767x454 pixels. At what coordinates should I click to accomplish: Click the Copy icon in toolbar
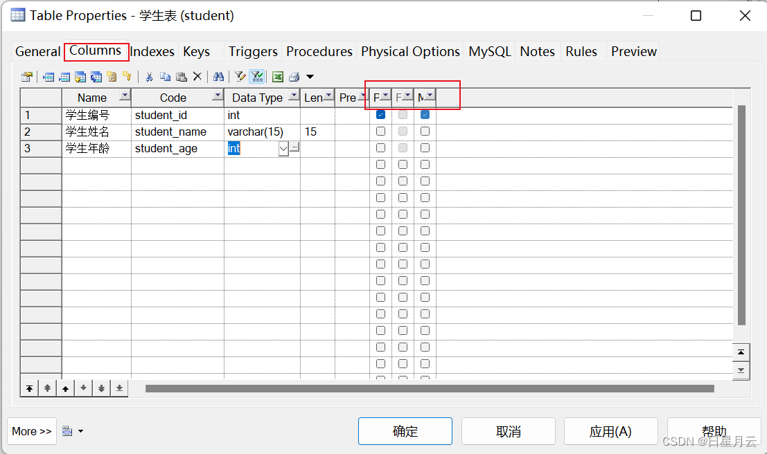pos(166,77)
